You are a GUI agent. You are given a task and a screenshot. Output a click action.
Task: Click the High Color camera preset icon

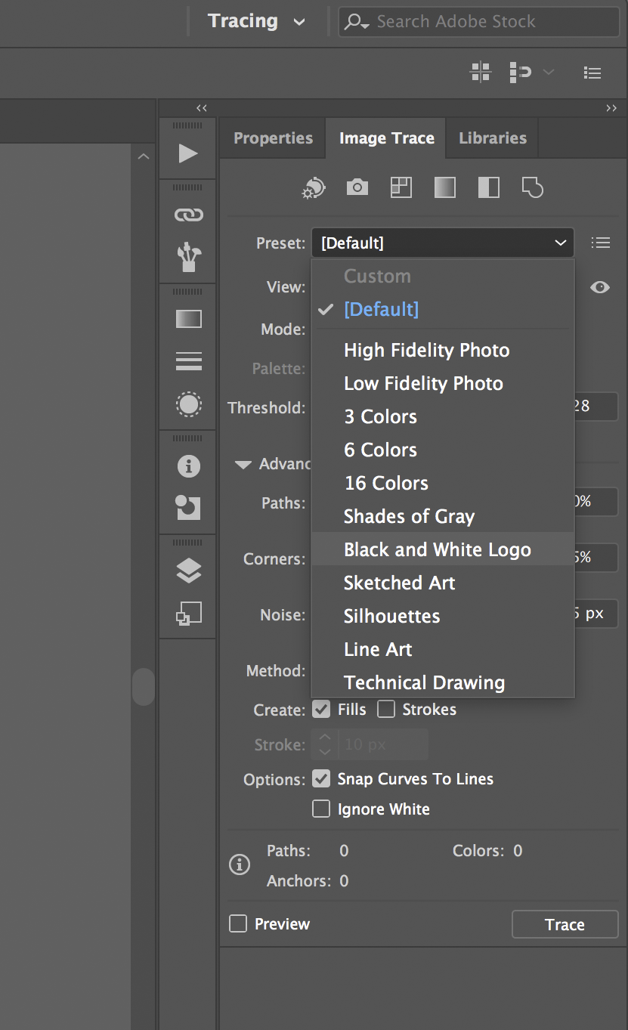[357, 187]
